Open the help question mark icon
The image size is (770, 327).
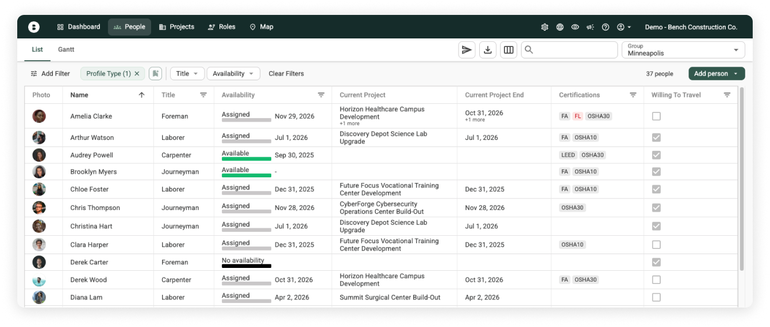pos(605,27)
